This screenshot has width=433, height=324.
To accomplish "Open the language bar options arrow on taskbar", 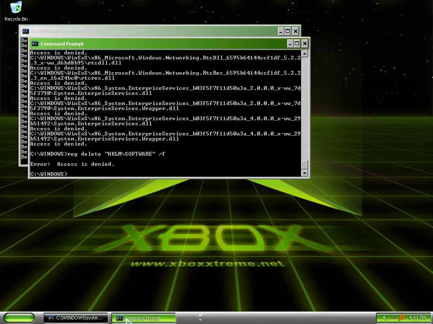I will [x=200, y=320].
